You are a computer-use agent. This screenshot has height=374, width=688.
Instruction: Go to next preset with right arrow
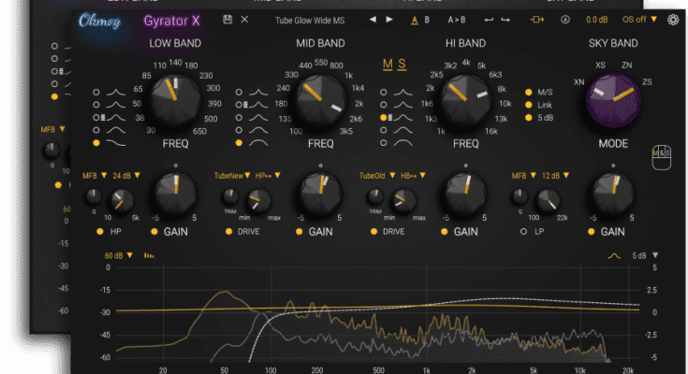389,19
